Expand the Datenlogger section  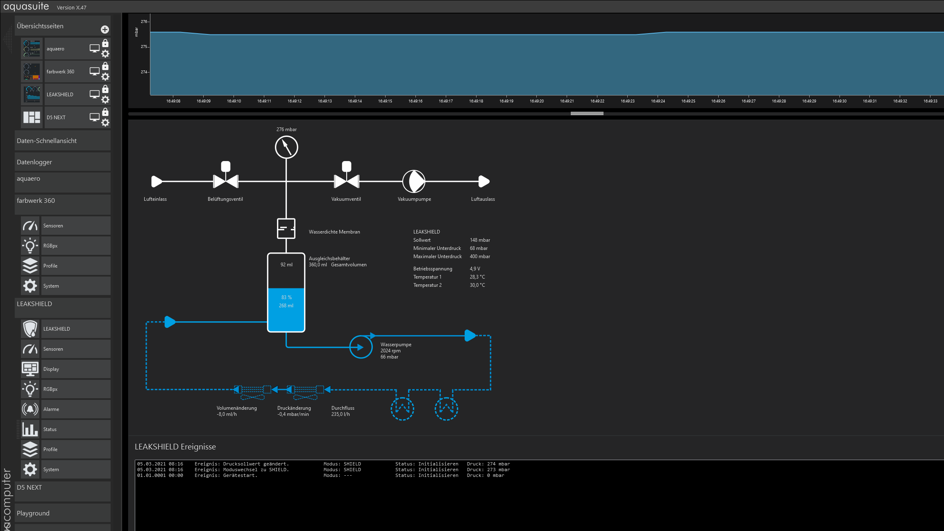point(62,162)
